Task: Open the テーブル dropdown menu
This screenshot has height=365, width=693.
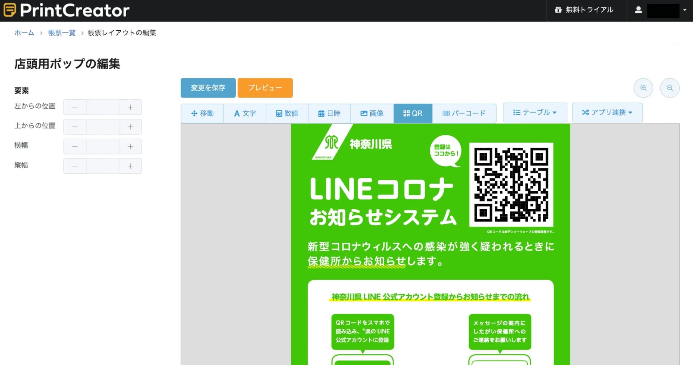Action: coord(535,113)
